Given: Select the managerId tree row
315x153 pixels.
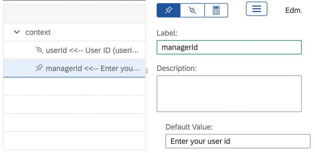Looking at the screenshot, I should point(74,68).
